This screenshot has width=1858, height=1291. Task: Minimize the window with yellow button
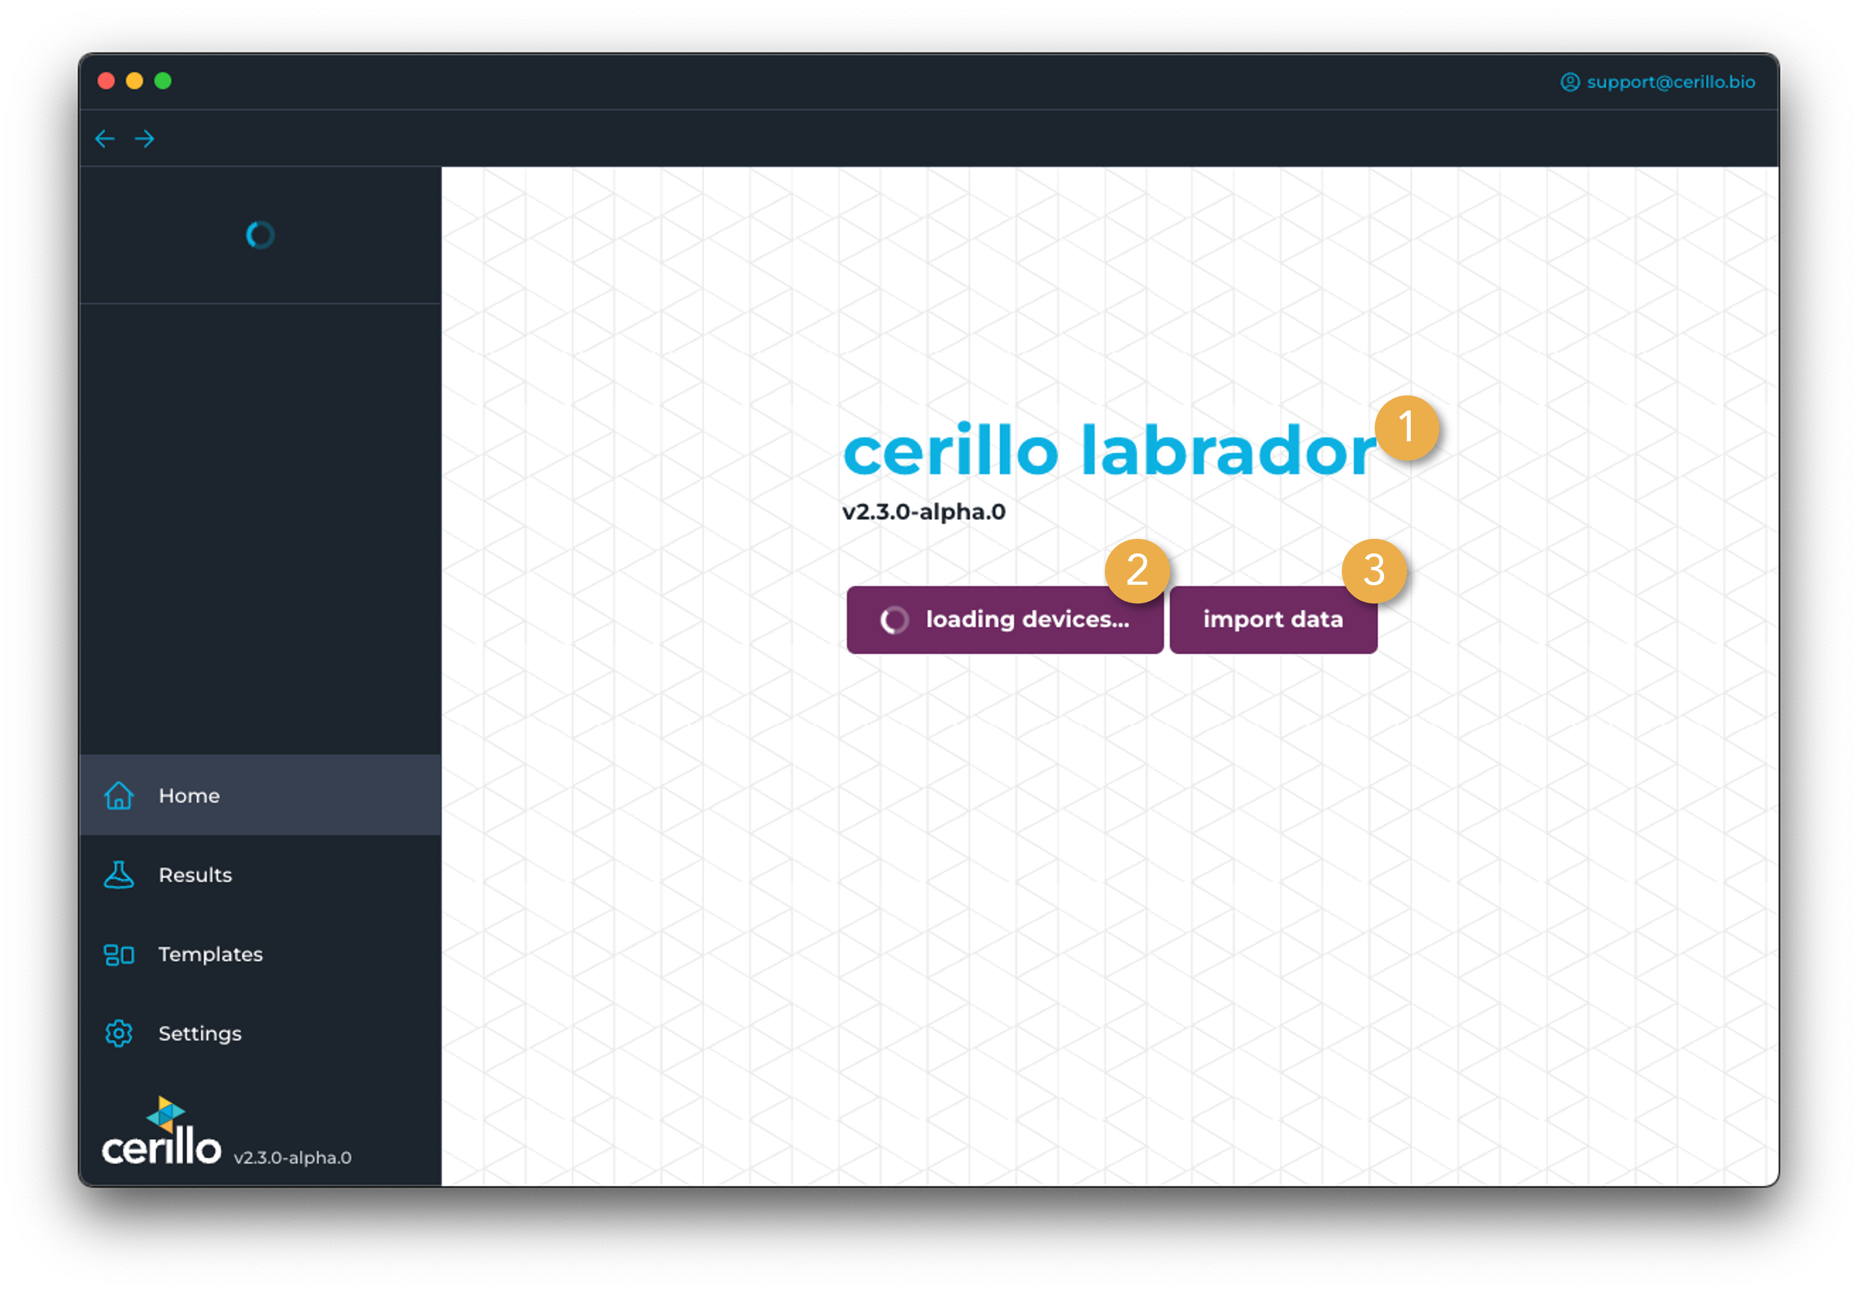click(x=134, y=81)
